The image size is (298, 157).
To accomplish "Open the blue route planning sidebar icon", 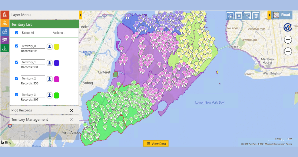I will coord(5,31).
